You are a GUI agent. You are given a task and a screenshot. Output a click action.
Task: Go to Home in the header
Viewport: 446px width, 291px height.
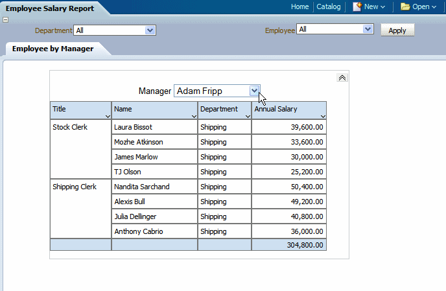tap(299, 6)
